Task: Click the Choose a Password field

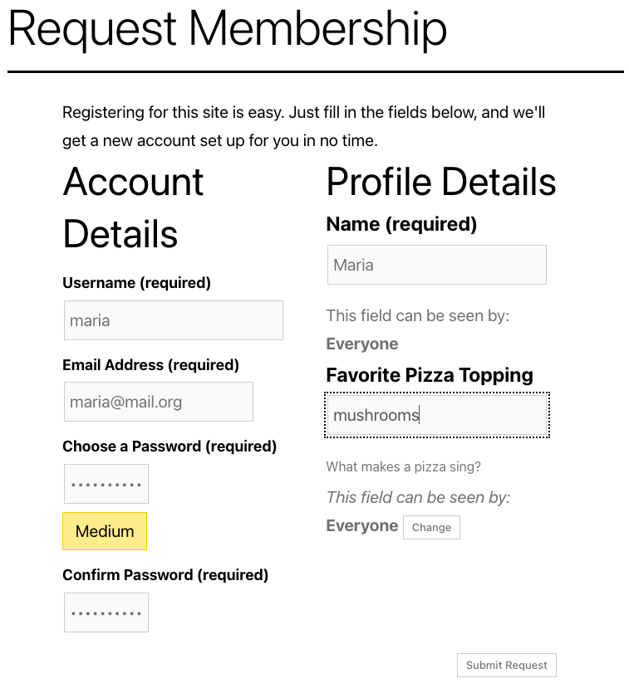Action: click(106, 484)
